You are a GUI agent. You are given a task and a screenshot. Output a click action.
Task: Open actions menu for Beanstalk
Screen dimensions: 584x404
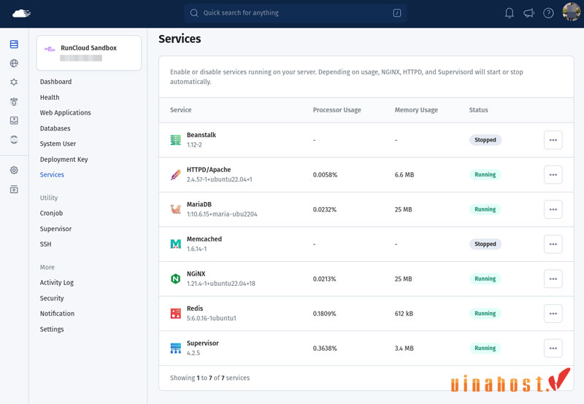[553, 140]
